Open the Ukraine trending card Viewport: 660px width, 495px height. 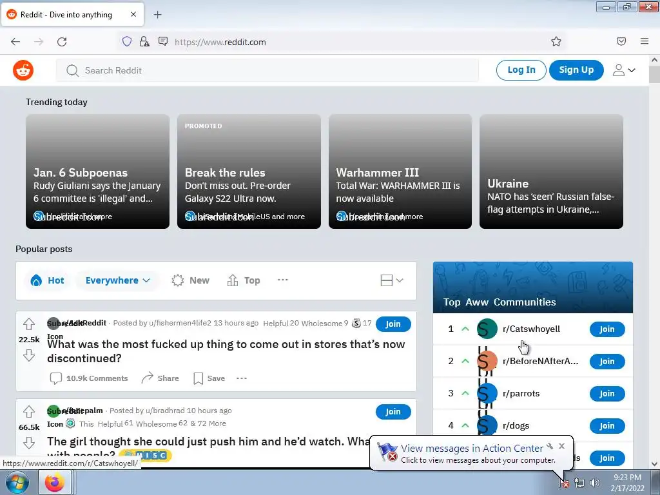click(x=551, y=171)
